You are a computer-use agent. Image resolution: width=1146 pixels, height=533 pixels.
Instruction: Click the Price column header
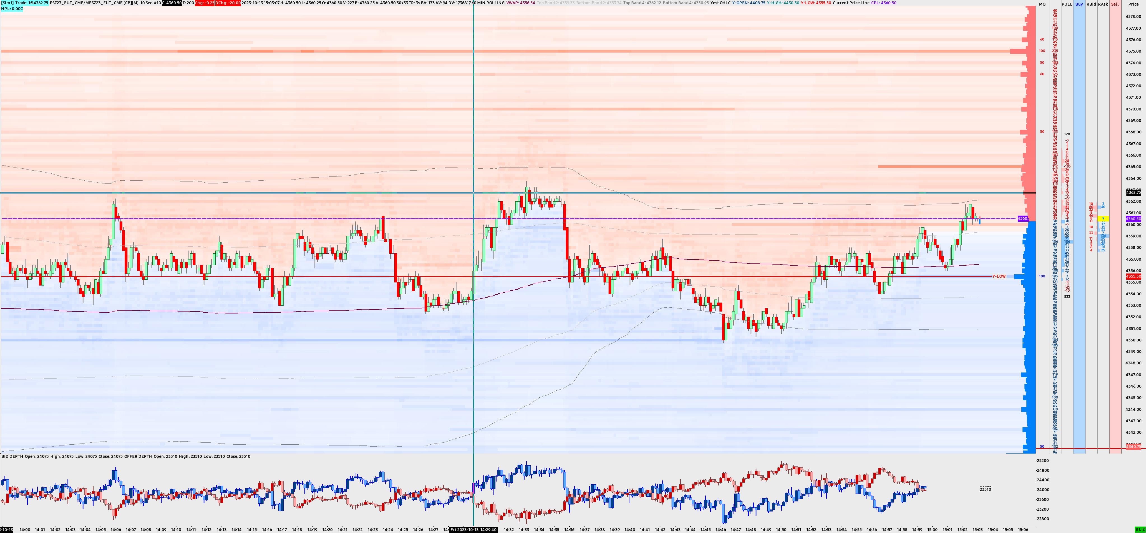(x=1133, y=4)
